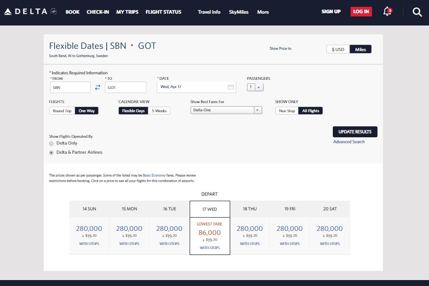Select the 280,000 fare for 14 SUN
The image size is (429, 286).
pos(89,229)
